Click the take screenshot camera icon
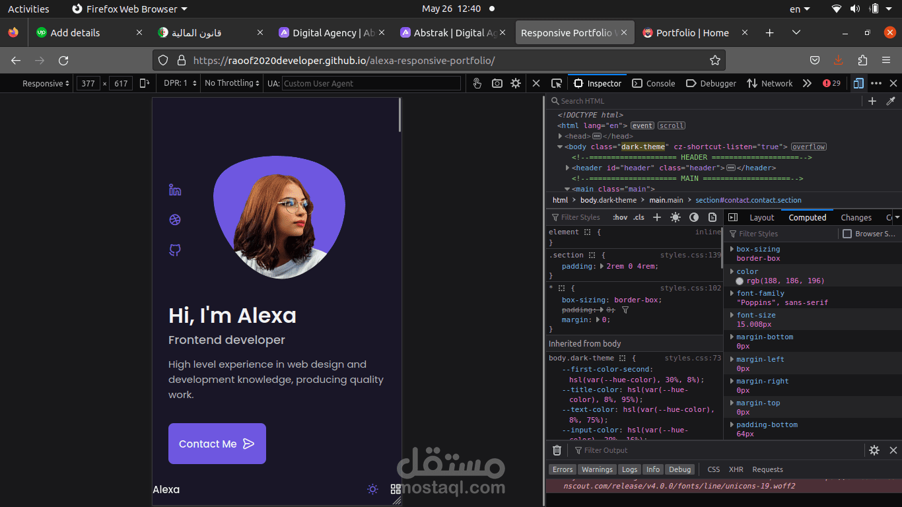Viewport: 902px width, 507px height. (x=497, y=83)
